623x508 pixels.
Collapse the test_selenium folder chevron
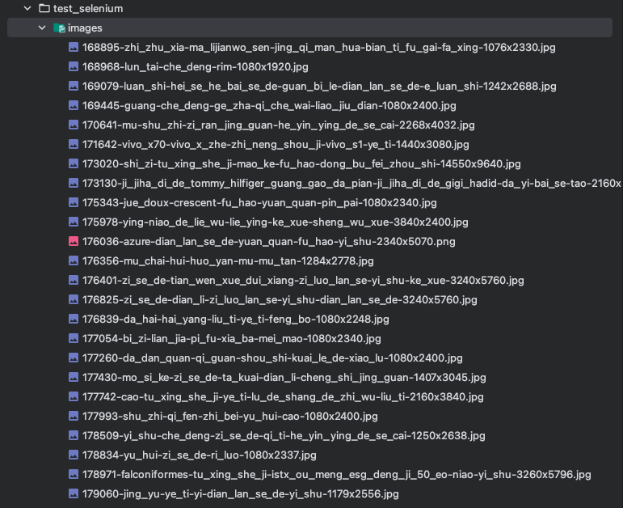point(27,8)
